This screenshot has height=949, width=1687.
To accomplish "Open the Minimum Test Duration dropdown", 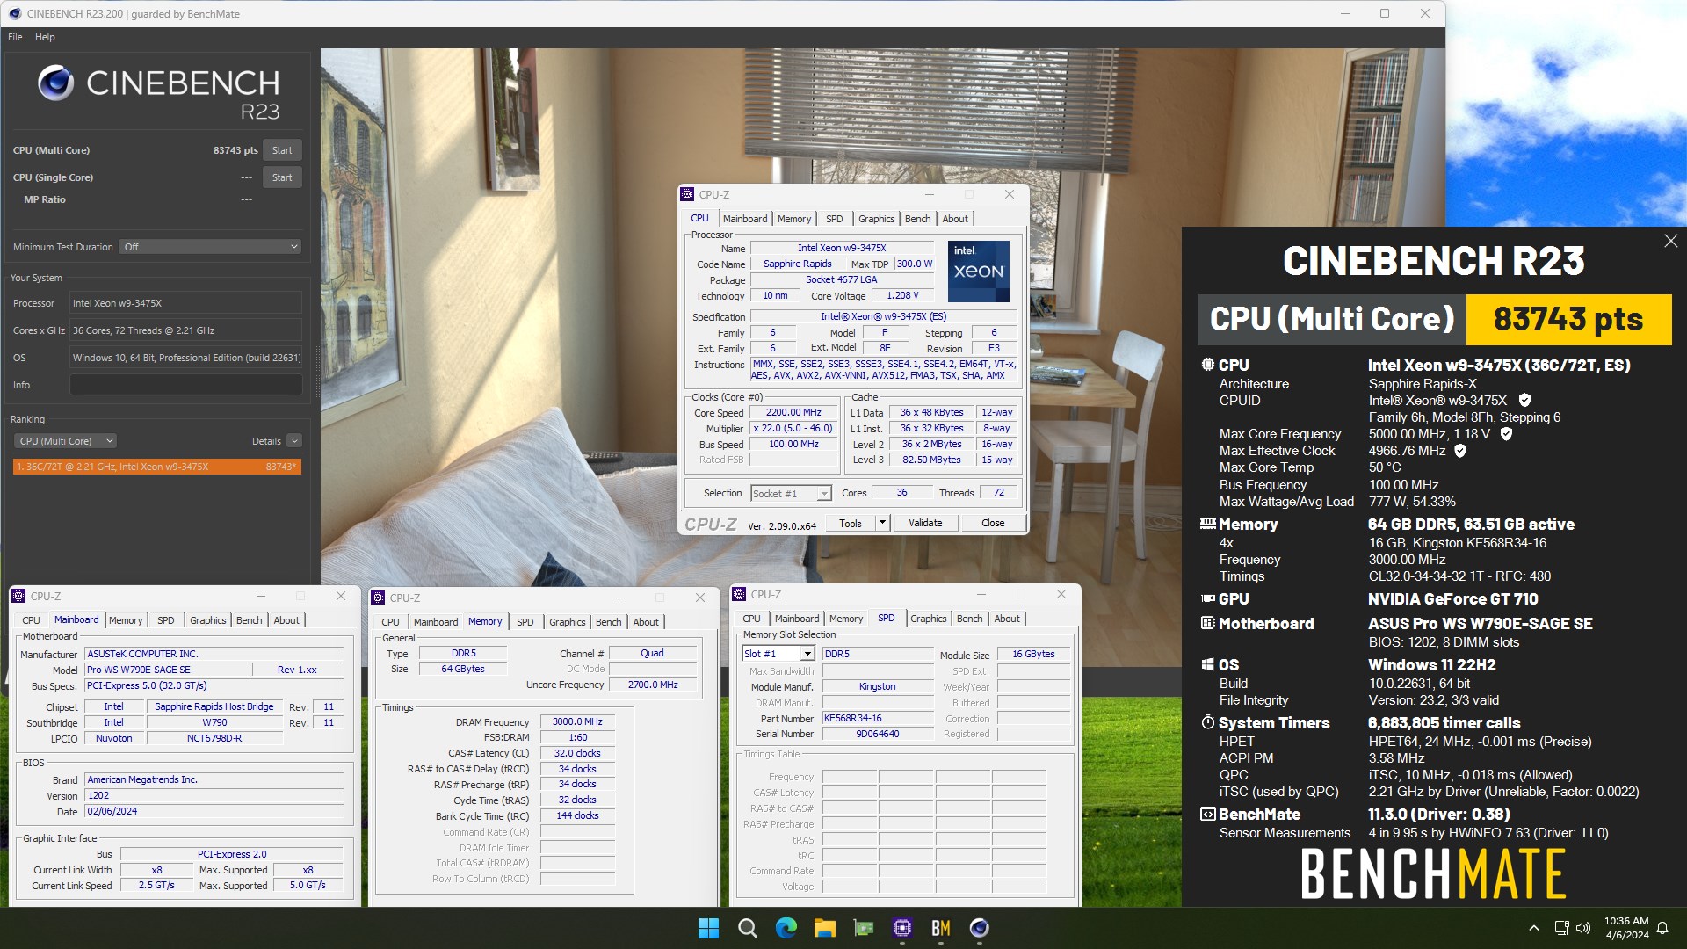I will (x=211, y=247).
